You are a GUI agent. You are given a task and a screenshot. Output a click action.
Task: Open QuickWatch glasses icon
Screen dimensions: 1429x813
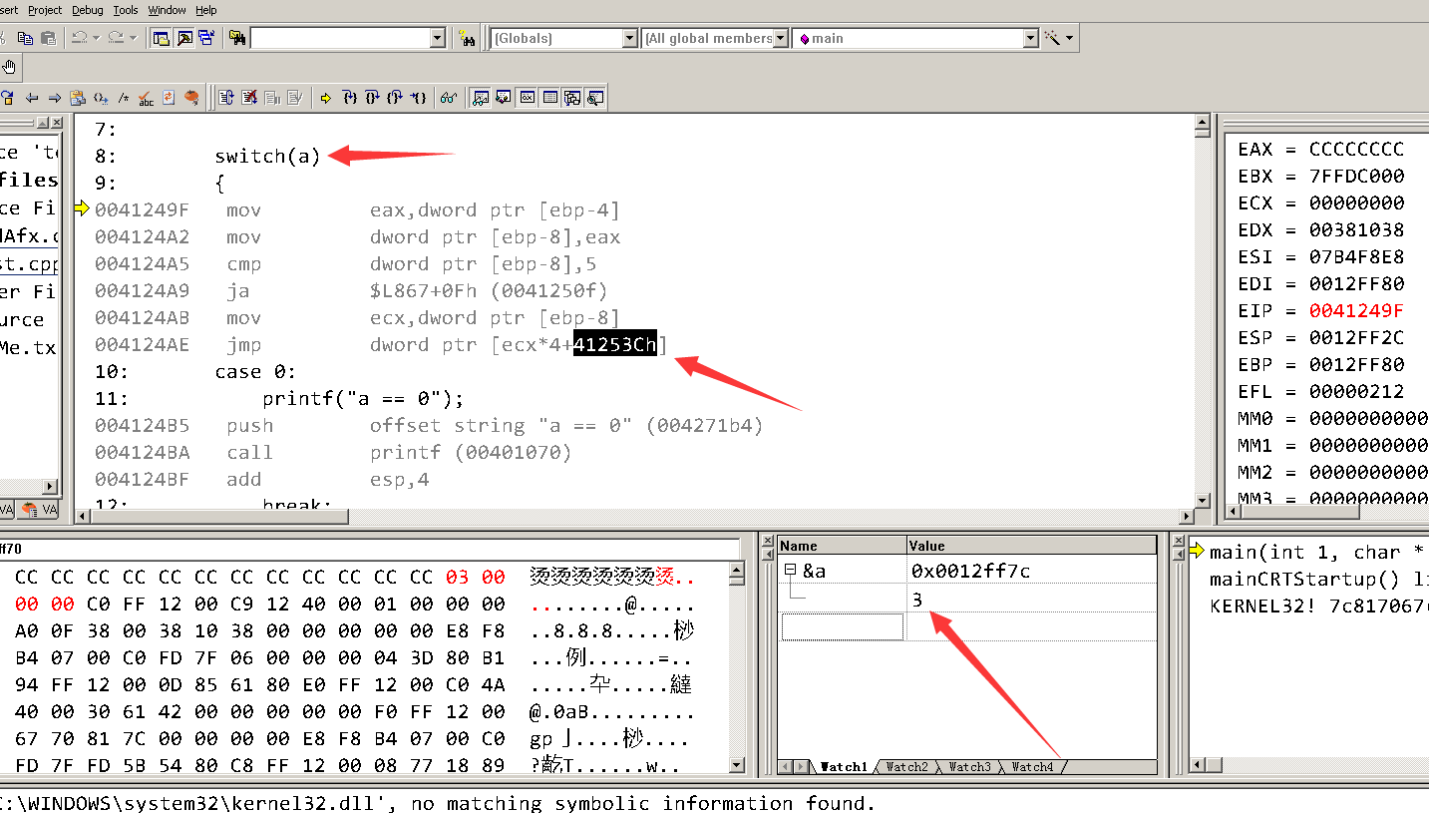(x=449, y=98)
